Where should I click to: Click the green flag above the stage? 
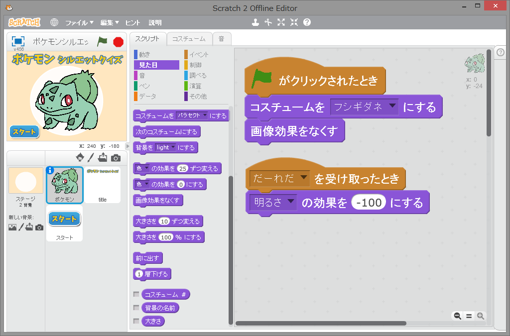[x=102, y=41]
